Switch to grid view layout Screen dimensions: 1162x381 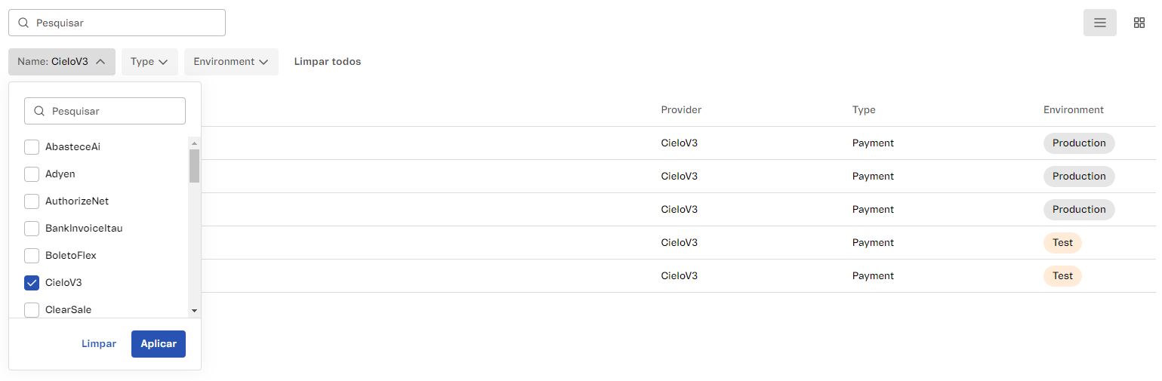pyautogui.click(x=1139, y=23)
